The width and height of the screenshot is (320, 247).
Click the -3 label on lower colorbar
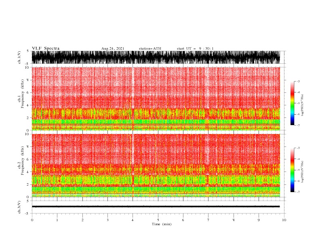coord(298,148)
